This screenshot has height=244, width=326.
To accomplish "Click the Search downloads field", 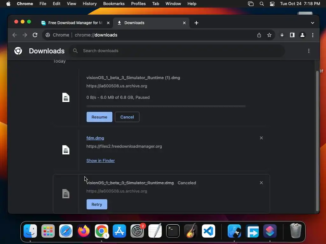I will pos(177,51).
